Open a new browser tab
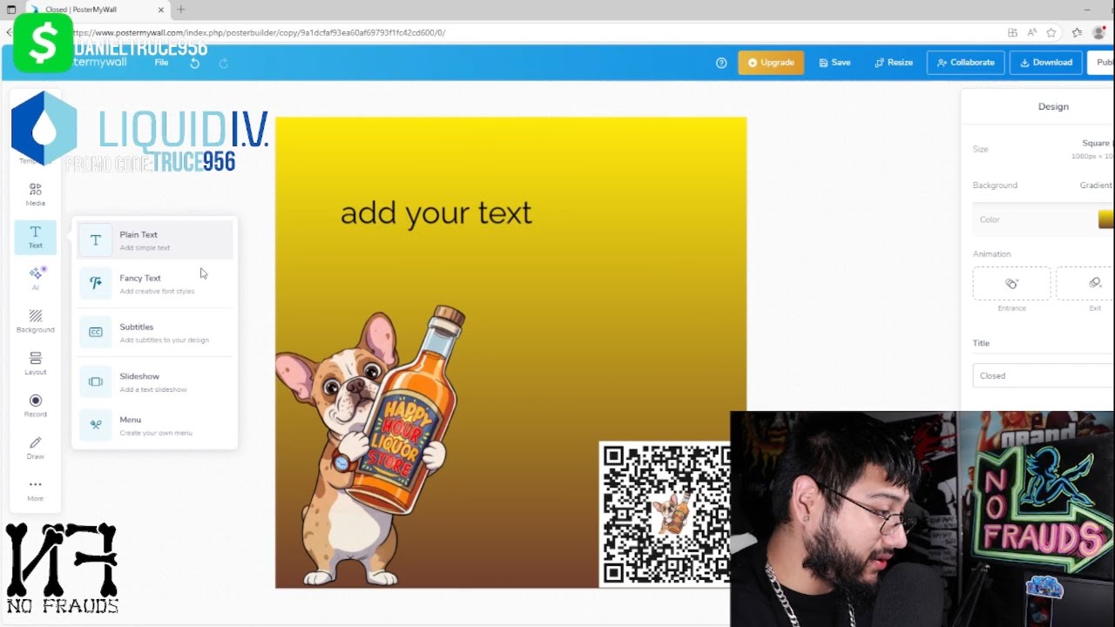This screenshot has width=1115, height=627. pos(181,10)
